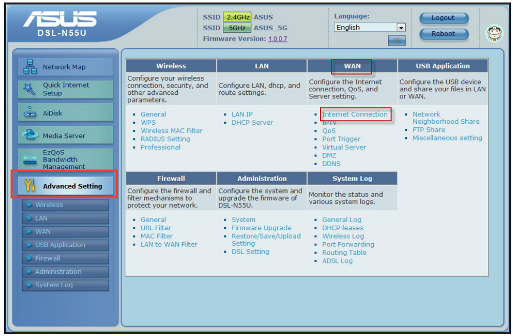Open firmware version 1.0.0.7 link

[277, 38]
